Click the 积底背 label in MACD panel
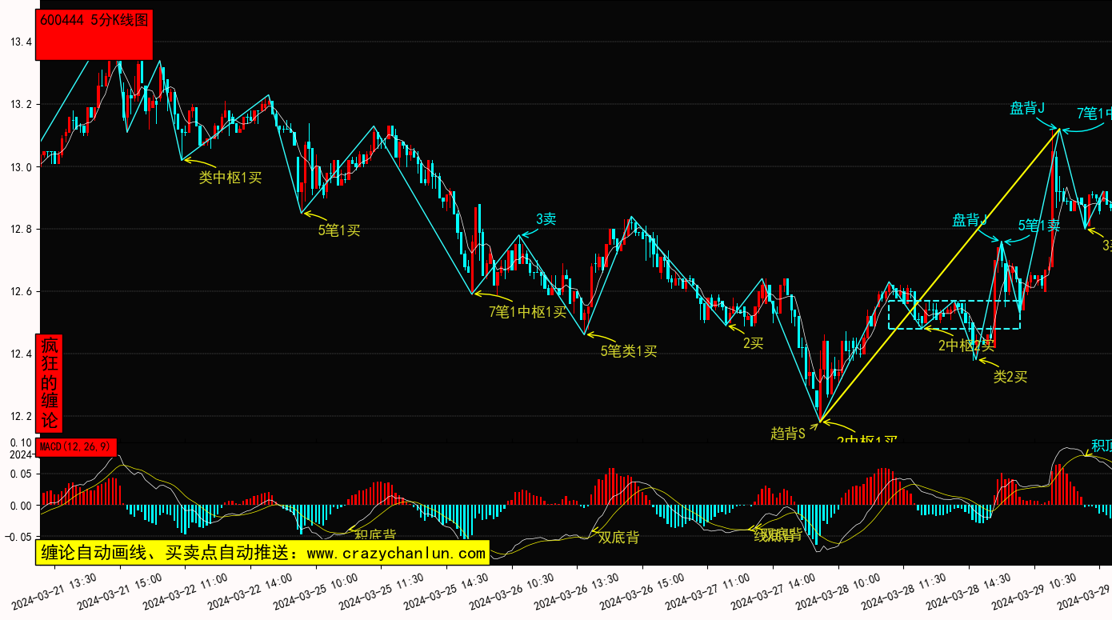The height and width of the screenshot is (620, 1112). click(375, 535)
